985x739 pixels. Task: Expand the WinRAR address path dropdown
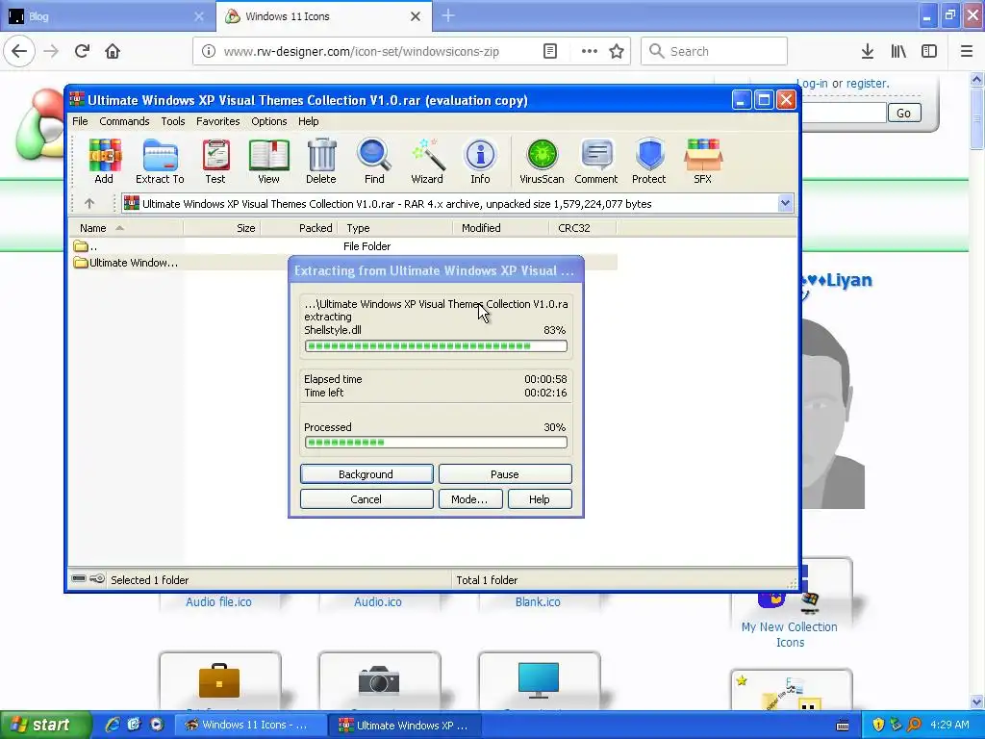click(x=785, y=203)
